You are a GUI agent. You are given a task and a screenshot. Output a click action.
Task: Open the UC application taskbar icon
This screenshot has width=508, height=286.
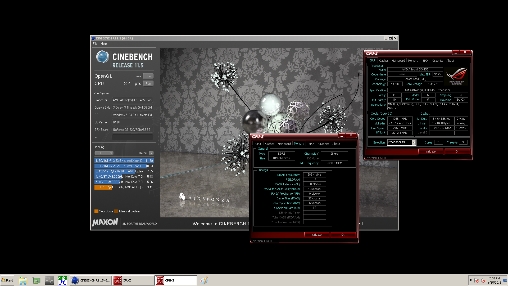pyautogui.click(x=49, y=280)
